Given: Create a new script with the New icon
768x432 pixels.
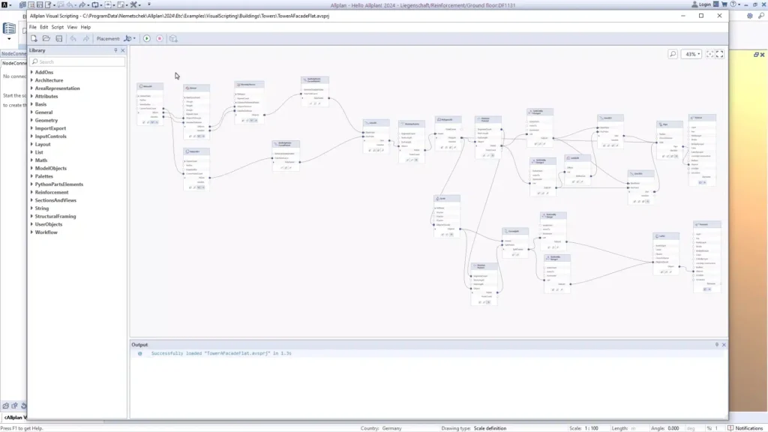Looking at the screenshot, I should [33, 39].
